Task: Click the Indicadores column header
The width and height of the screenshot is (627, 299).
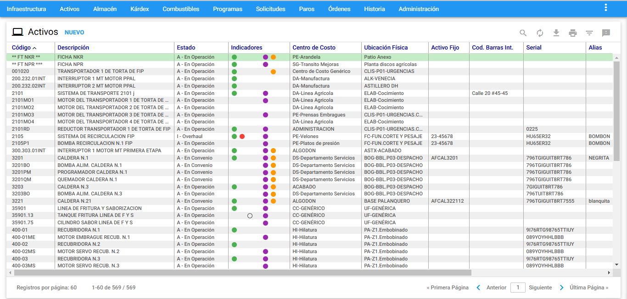Action: click(246, 47)
